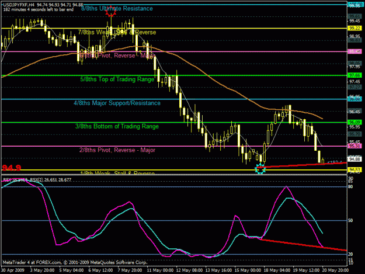
Task: Click the MetaTrader 4 at FOREX.com copyright text
Action: pos(75,262)
